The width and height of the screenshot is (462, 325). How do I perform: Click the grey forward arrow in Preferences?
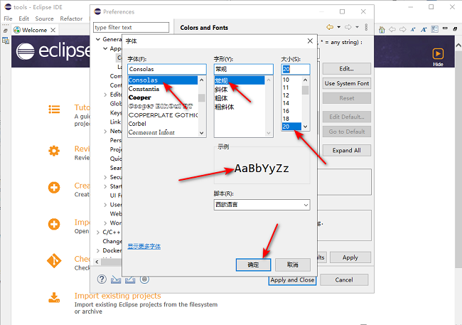[348, 27]
